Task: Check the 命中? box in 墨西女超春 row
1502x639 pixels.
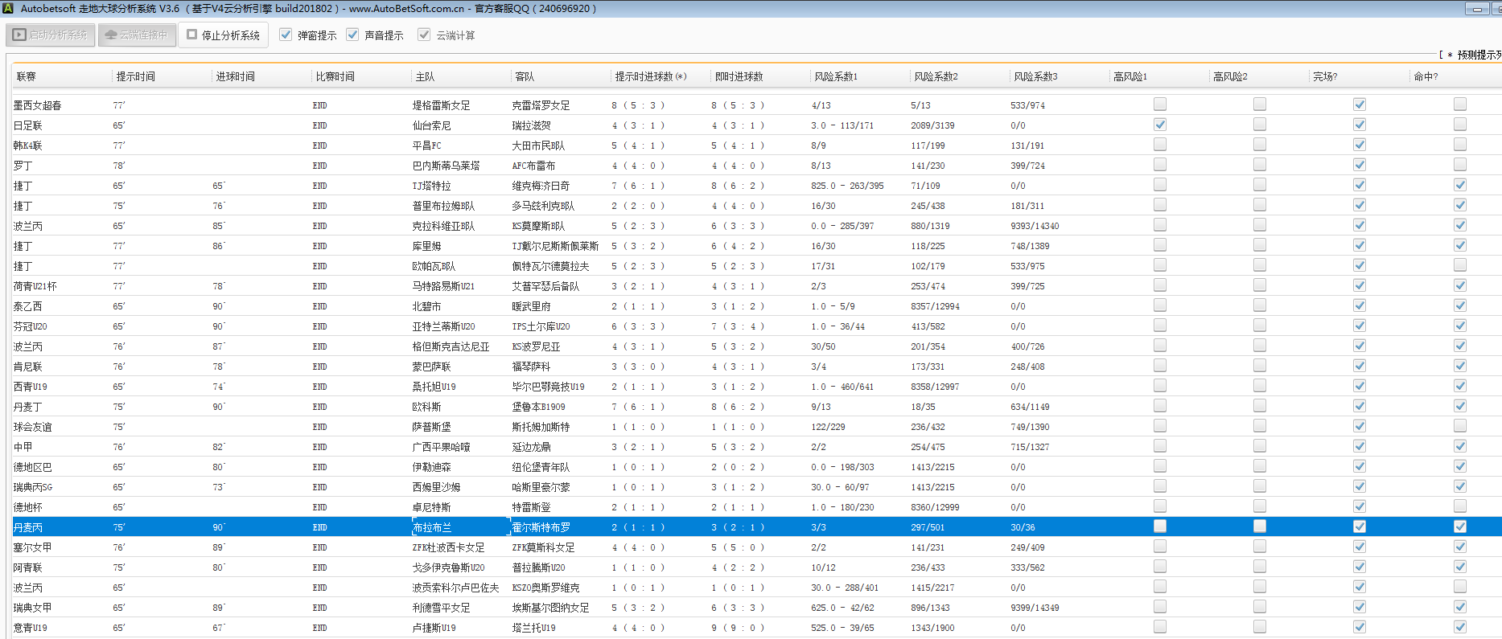Action: pos(1459,104)
